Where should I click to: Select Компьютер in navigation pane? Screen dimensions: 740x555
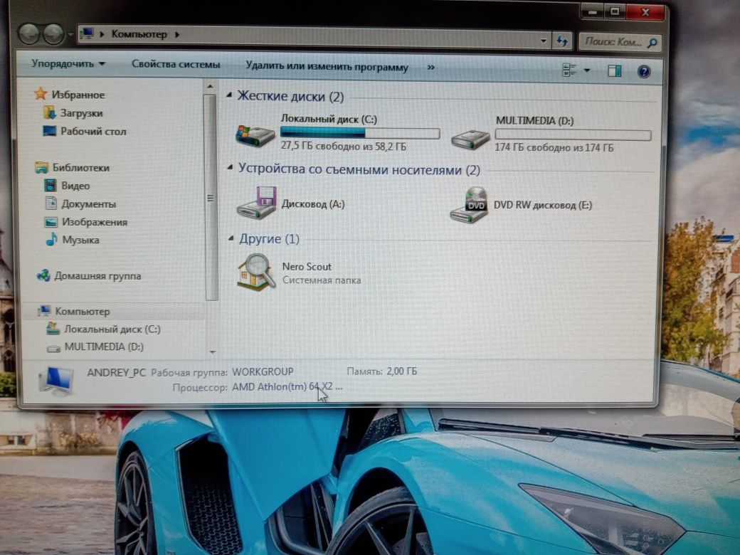[x=82, y=312]
